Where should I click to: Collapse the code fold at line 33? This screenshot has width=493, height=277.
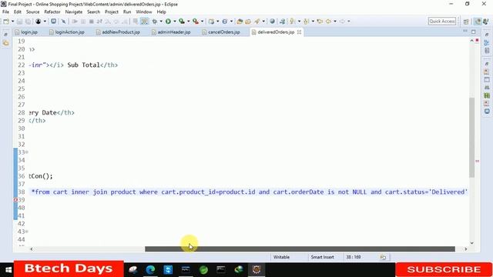point(27,152)
